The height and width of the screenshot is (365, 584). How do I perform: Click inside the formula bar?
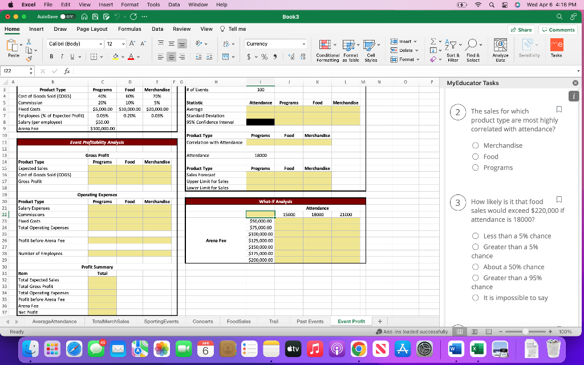[171, 71]
